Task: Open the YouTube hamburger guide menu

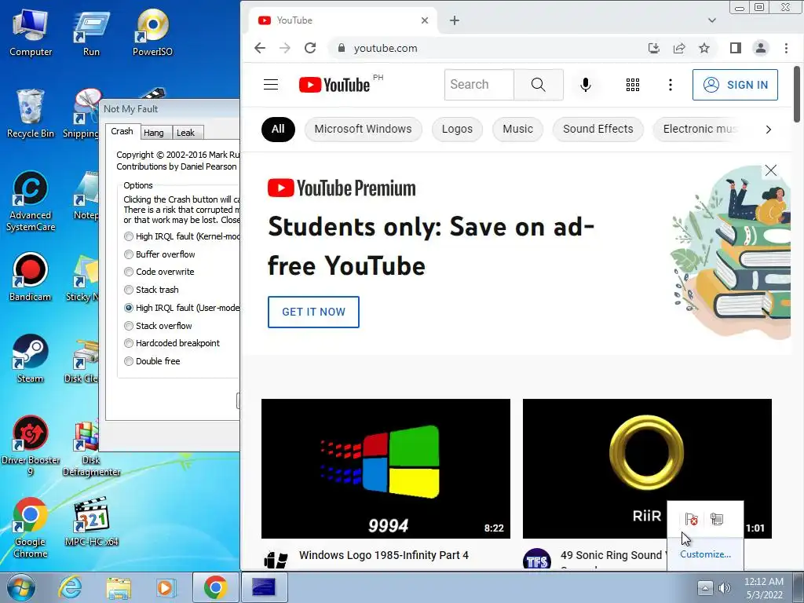Action: 271,85
